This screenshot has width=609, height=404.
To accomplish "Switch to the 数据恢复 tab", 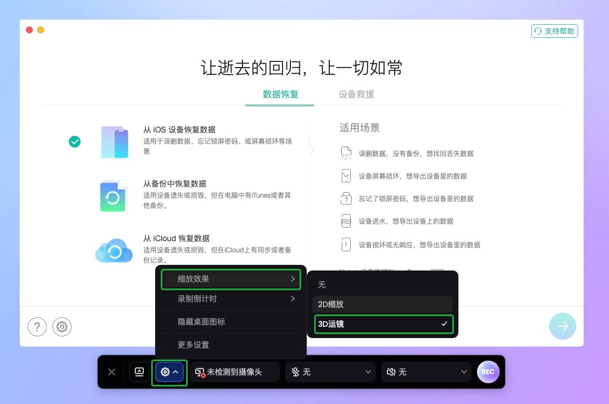I will (x=280, y=94).
